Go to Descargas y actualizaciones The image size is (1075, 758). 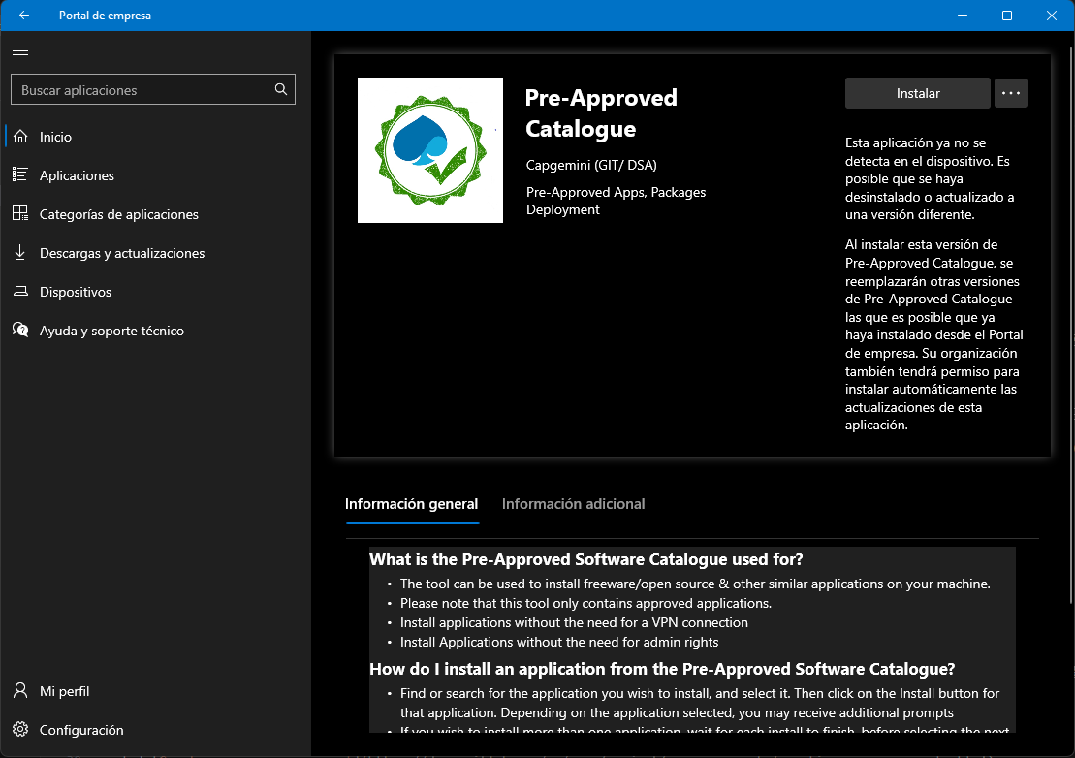122,253
